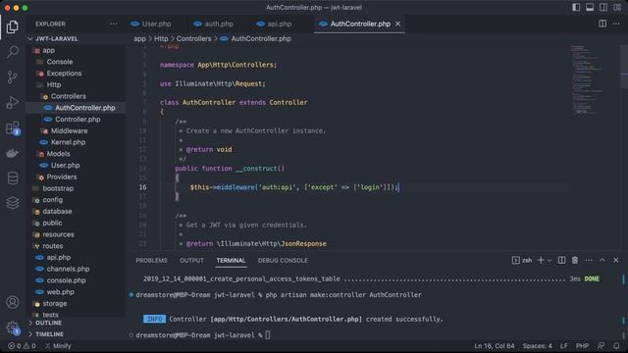Click Http in the breadcrumb path

click(161, 39)
